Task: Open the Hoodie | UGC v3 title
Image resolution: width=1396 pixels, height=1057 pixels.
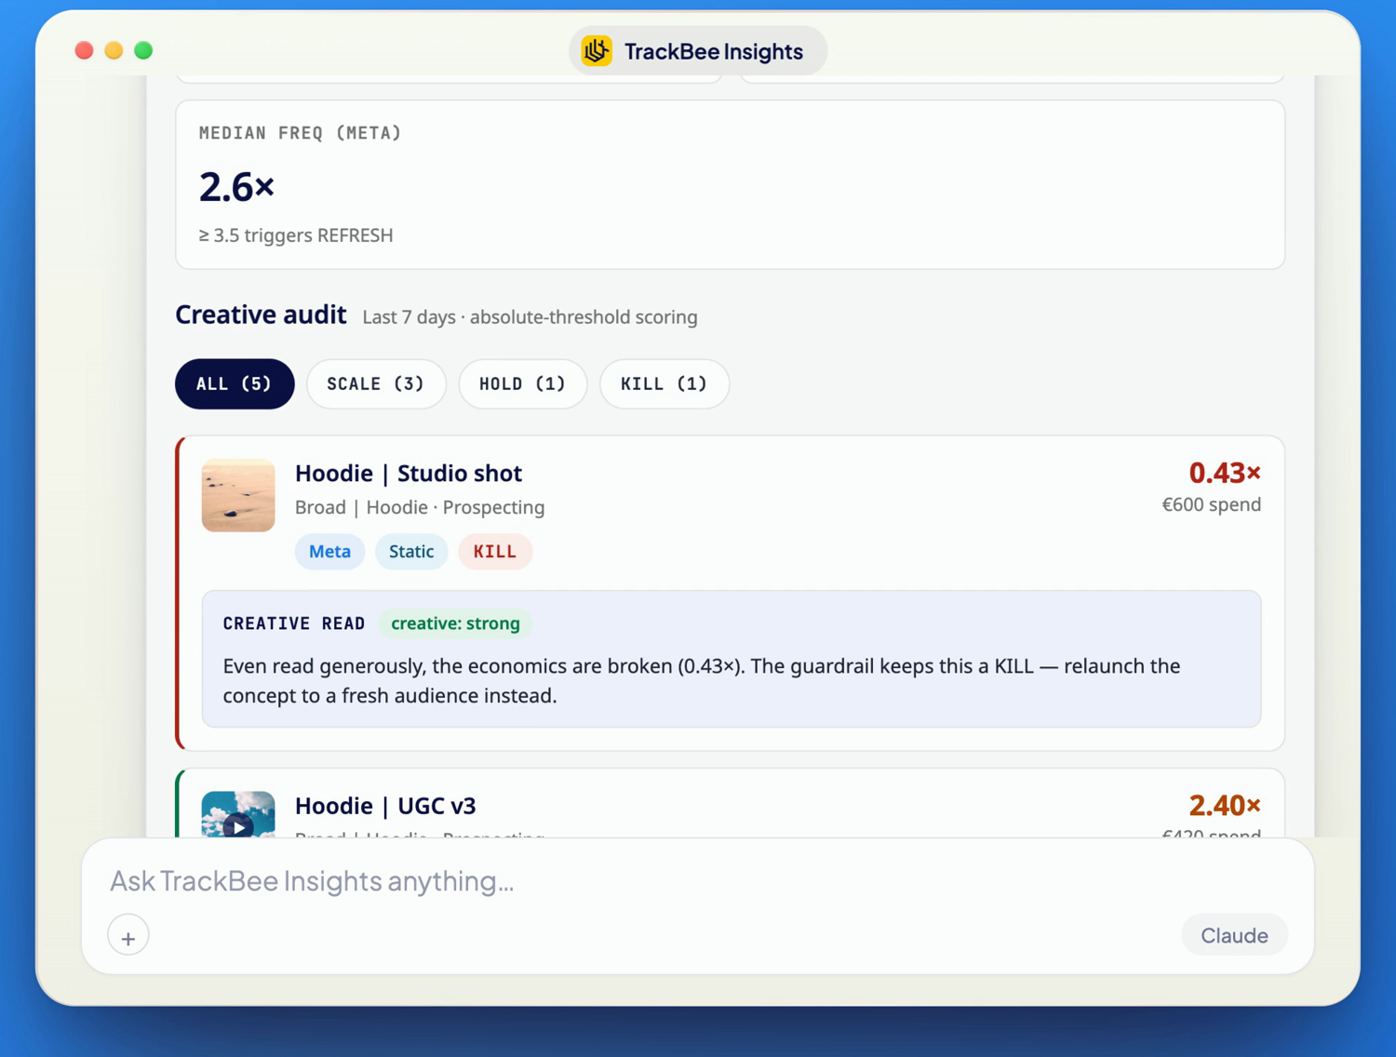Action: coord(385,806)
